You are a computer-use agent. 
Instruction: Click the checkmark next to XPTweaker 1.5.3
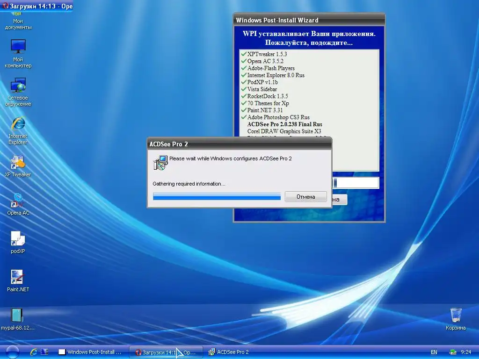[243, 54]
